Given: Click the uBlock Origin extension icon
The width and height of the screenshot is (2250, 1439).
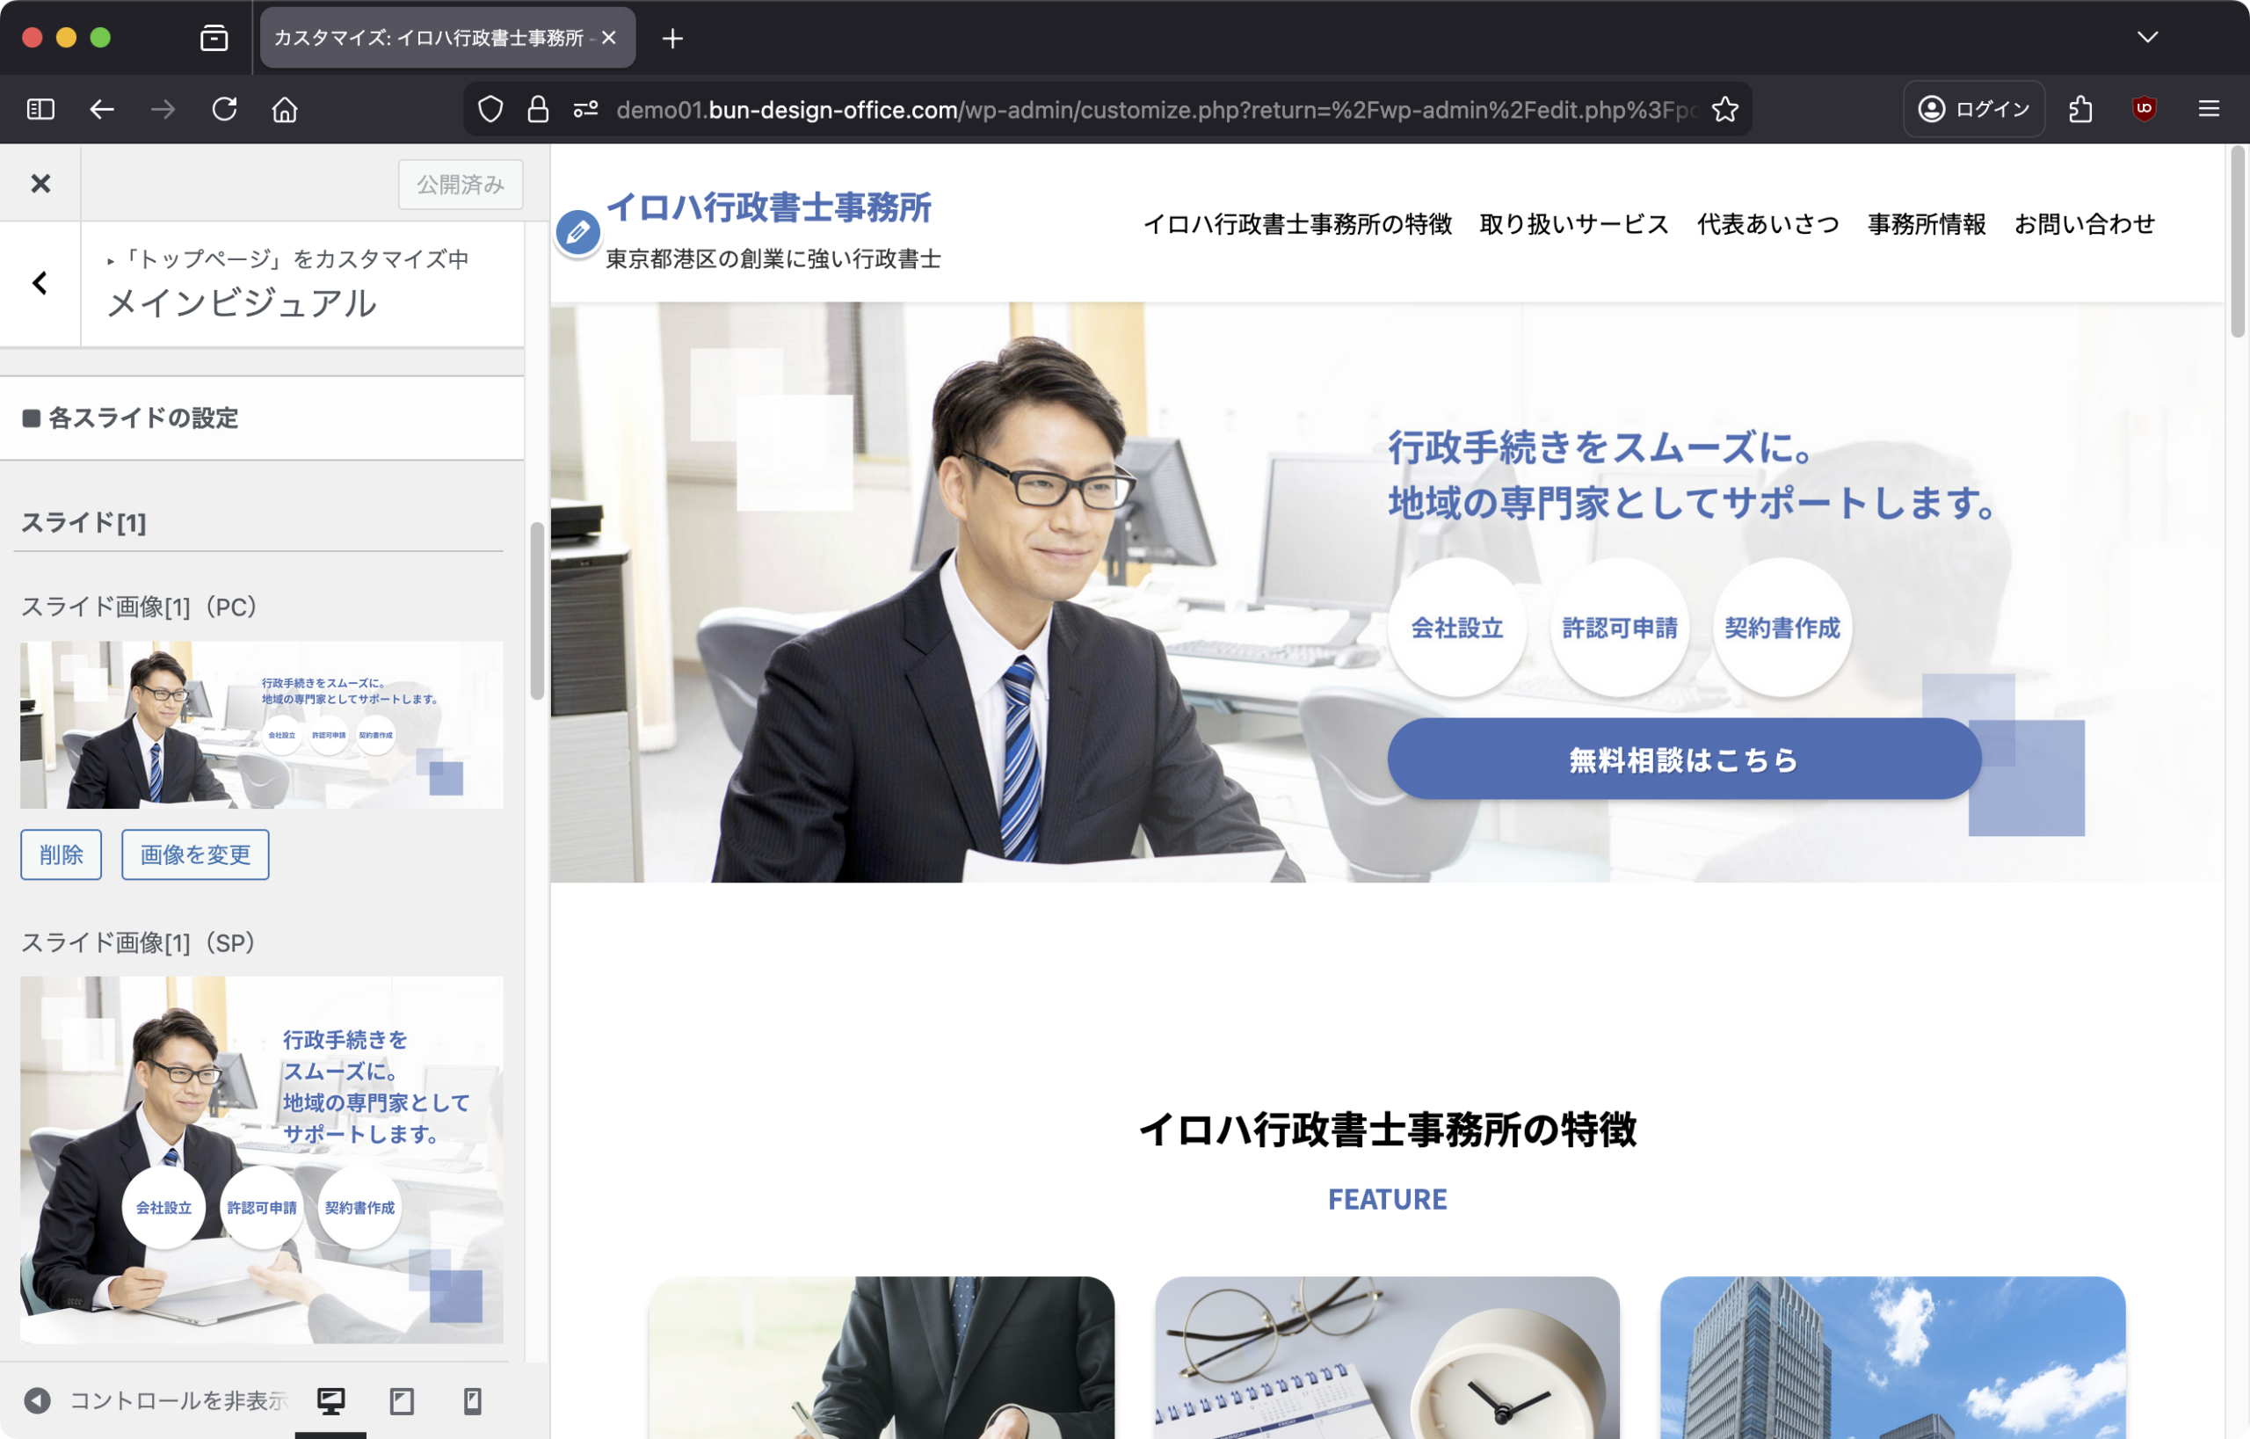Looking at the screenshot, I should click(x=2144, y=109).
